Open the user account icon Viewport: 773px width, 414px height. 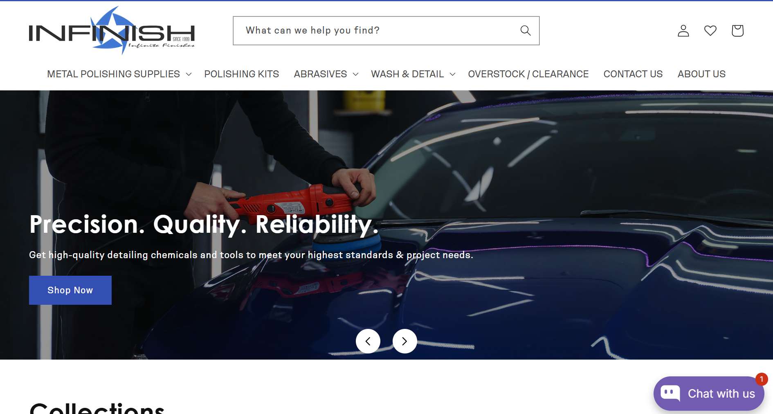pos(683,31)
